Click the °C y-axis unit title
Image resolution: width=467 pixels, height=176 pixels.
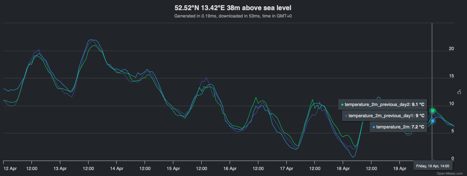[x=460, y=92]
